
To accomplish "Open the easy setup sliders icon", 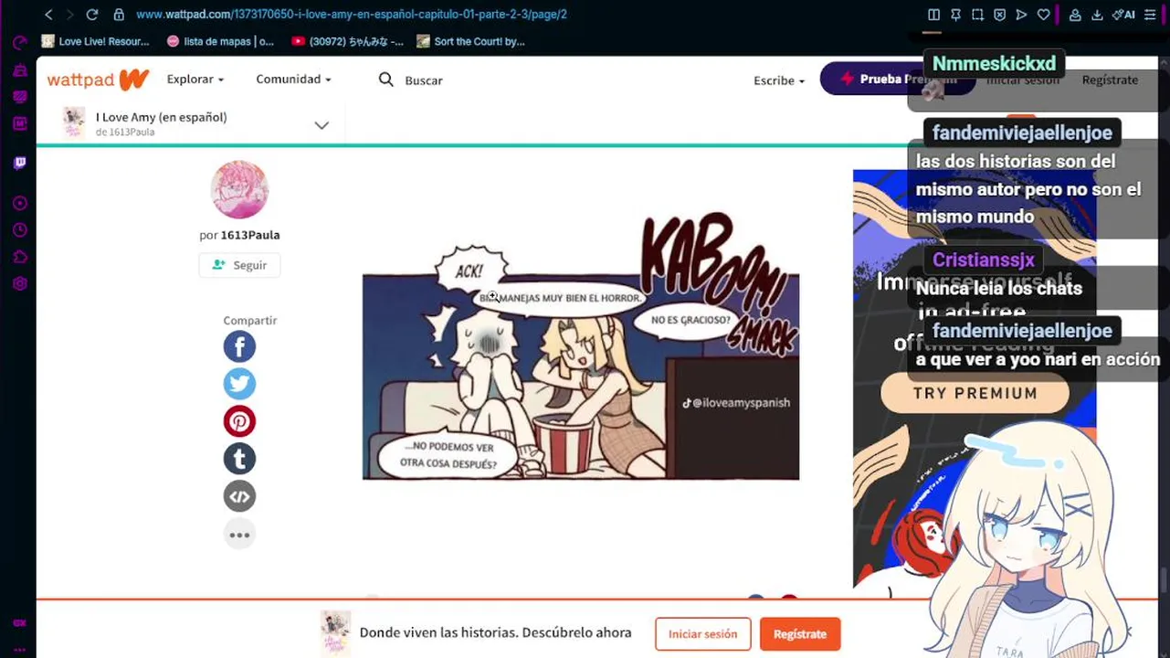I will (1150, 15).
